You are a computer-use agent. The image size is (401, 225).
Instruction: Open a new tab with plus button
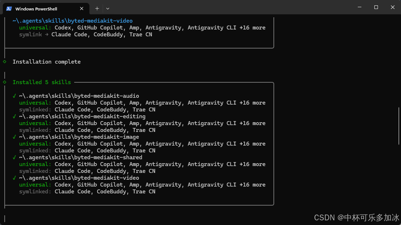[97, 9]
